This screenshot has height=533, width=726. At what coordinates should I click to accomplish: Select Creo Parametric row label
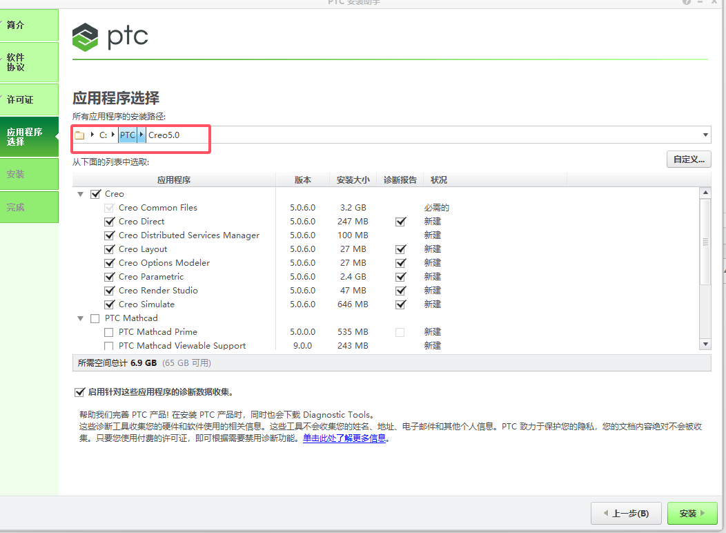[151, 277]
